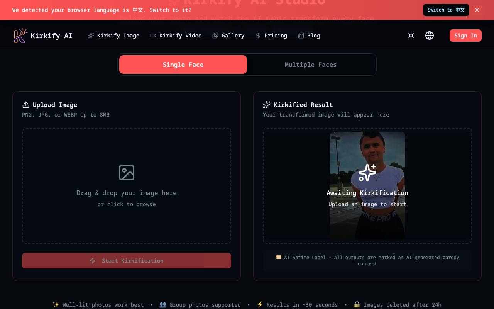Click the 'Upload an image to start' text
494x309 pixels.
coord(367,204)
